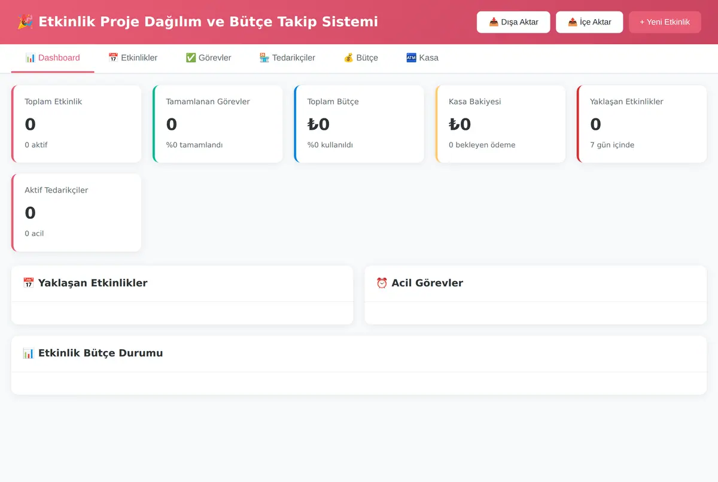718x482 pixels.
Task: Click the Acil Görevler panel heading
Action: 419,283
